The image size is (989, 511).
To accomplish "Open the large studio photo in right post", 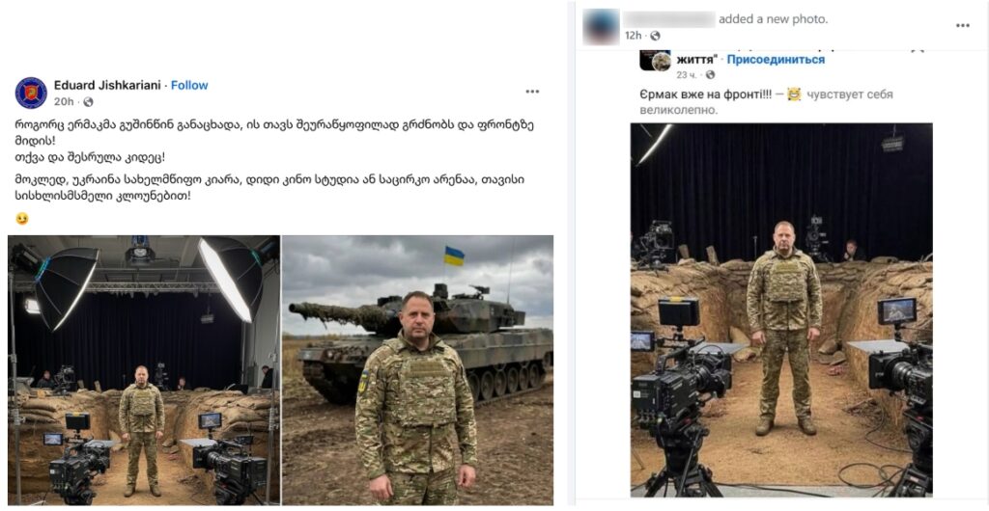I will (781, 310).
